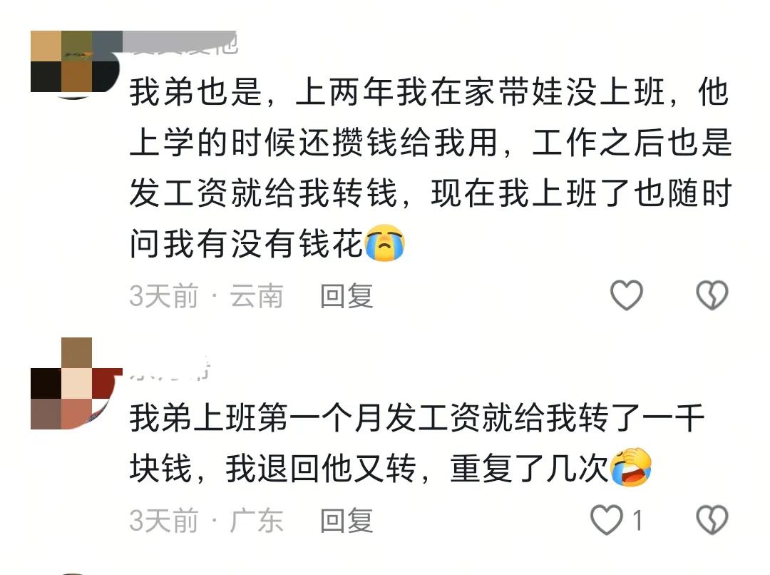Select the comment text starting 我弟上班第一个月
This screenshot has width=770, height=575.
(x=417, y=443)
